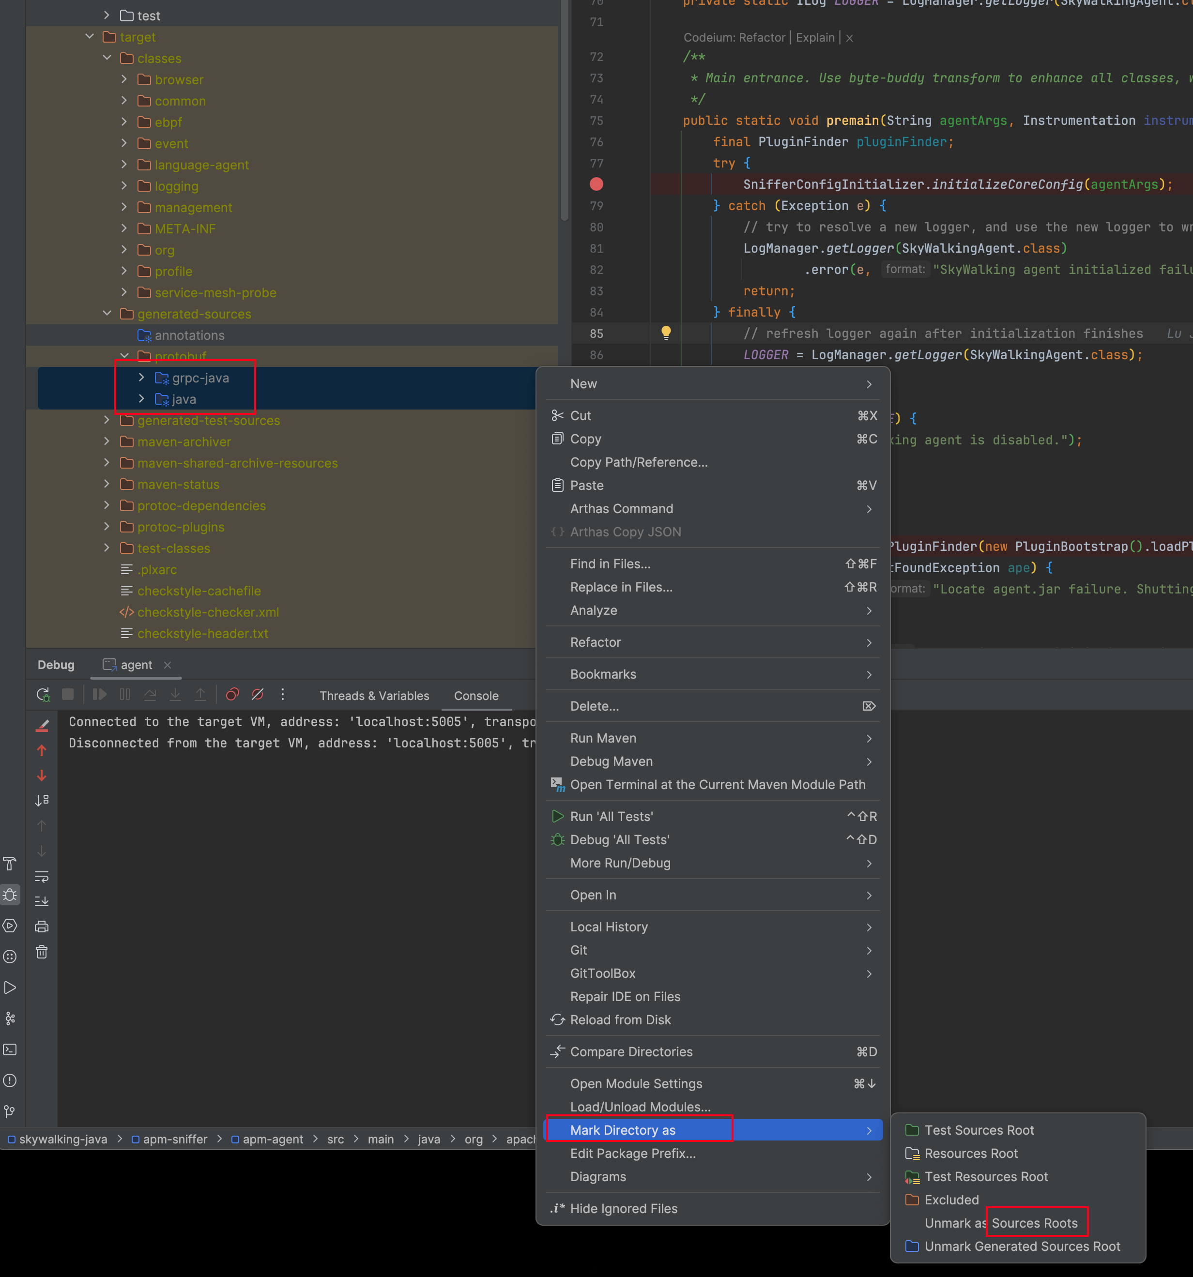
Task: Select Cut in context menu
Action: coord(713,416)
